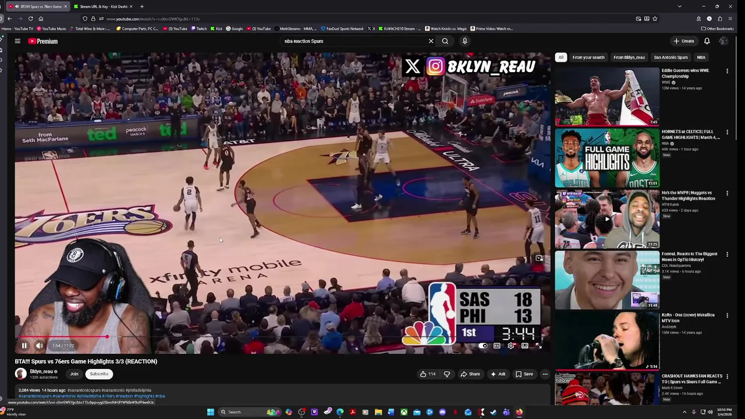This screenshot has height=419, width=745.
Task: Open options for Crashout Hawks Fan video
Action: tap(727, 377)
